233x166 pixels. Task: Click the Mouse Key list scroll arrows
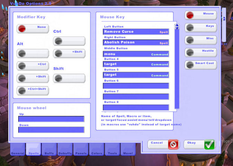(x=177, y=27)
